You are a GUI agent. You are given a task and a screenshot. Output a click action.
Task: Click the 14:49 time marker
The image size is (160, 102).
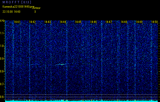[x=139, y=22]
